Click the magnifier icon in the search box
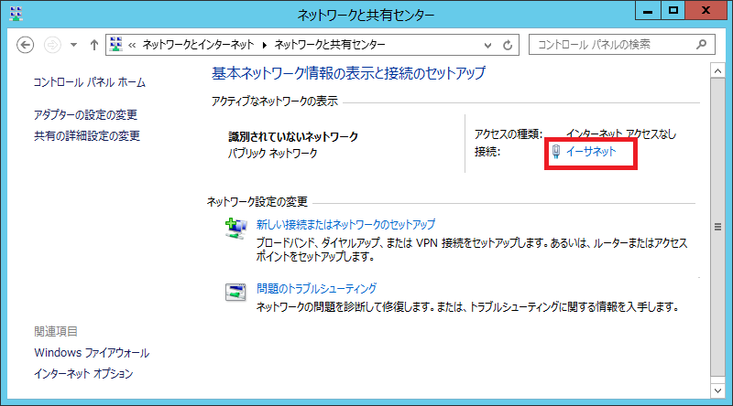This screenshot has width=733, height=406. click(x=701, y=44)
